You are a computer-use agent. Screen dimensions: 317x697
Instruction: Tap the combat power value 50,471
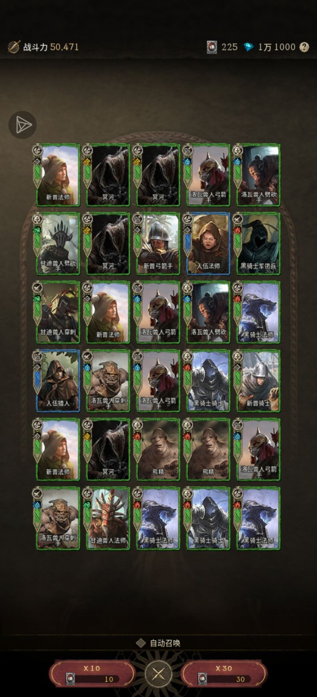[64, 47]
